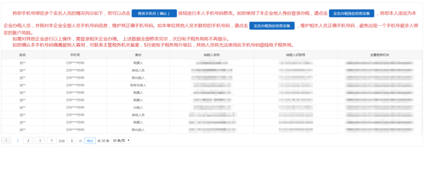Image resolution: width=426 pixels, height=172 pixels.
Task: Click the 主管税务机关 column header
Action: coord(380,55)
